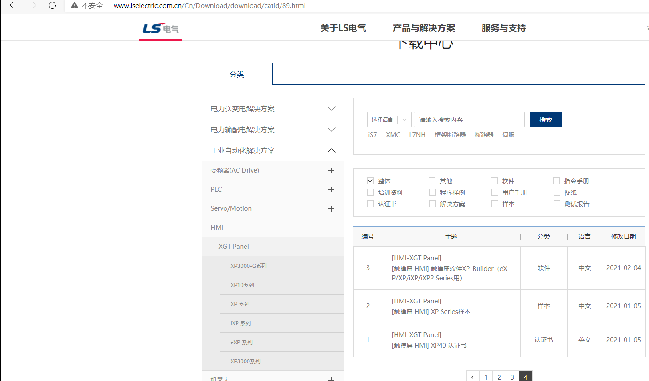Enable the 软件 filter checkbox
The width and height of the screenshot is (649, 381).
494,181
